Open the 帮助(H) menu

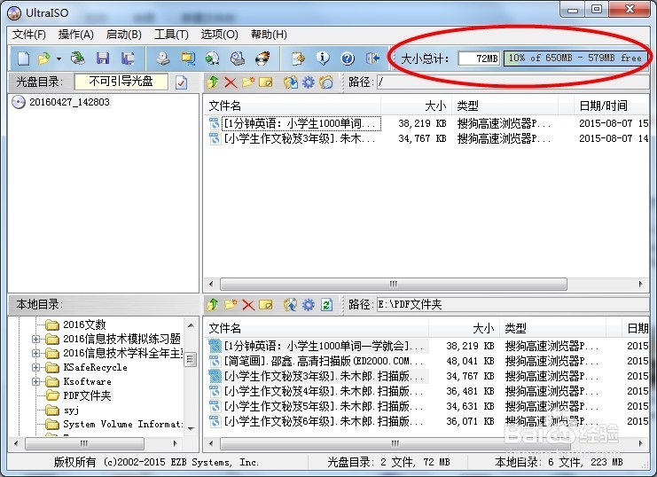click(269, 35)
